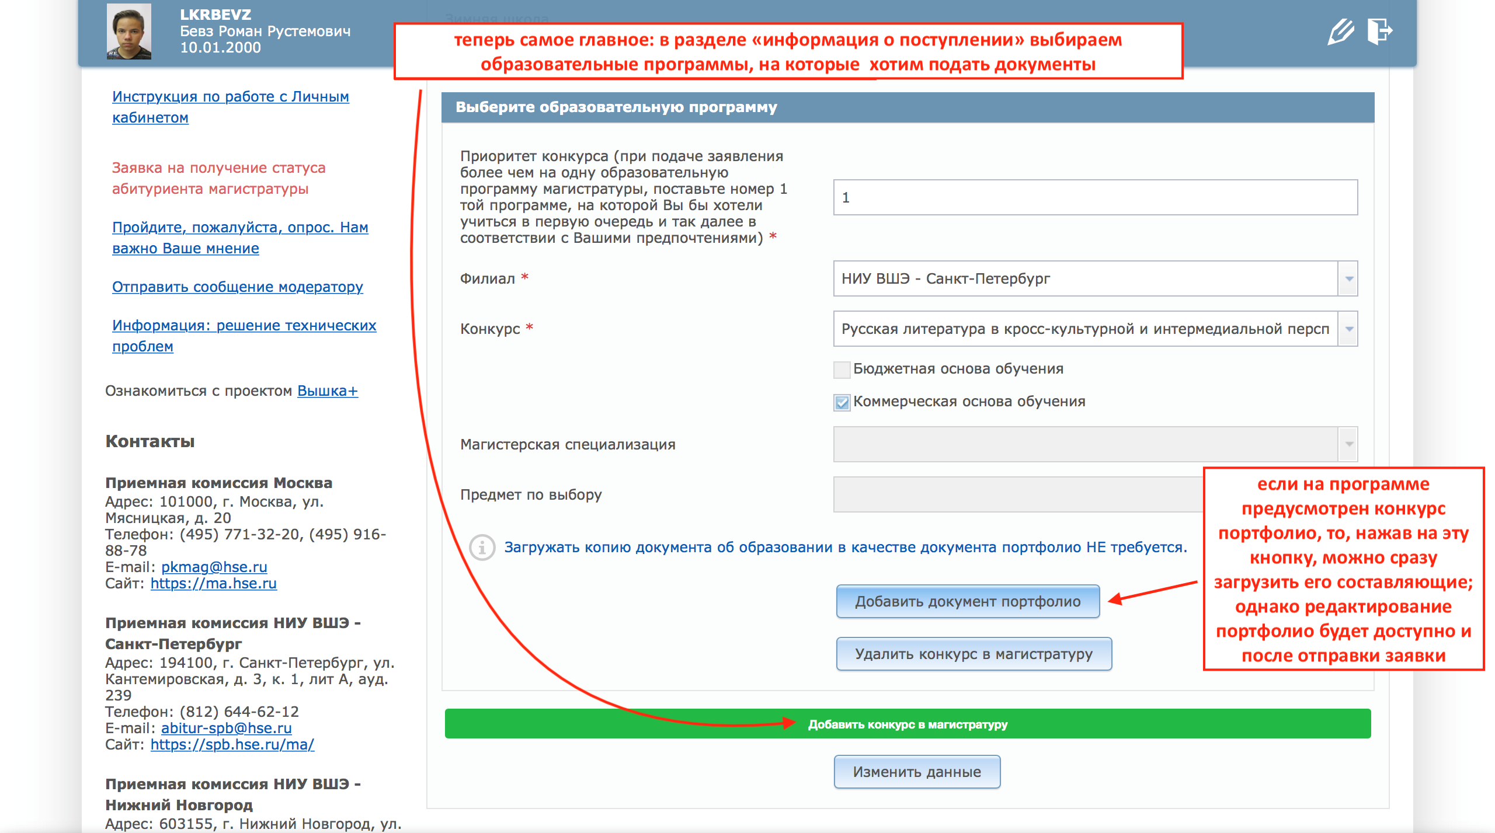Click green Добавить конкурс в магистратуру bar
Image resolution: width=1495 pixels, height=833 pixels.
(x=908, y=724)
